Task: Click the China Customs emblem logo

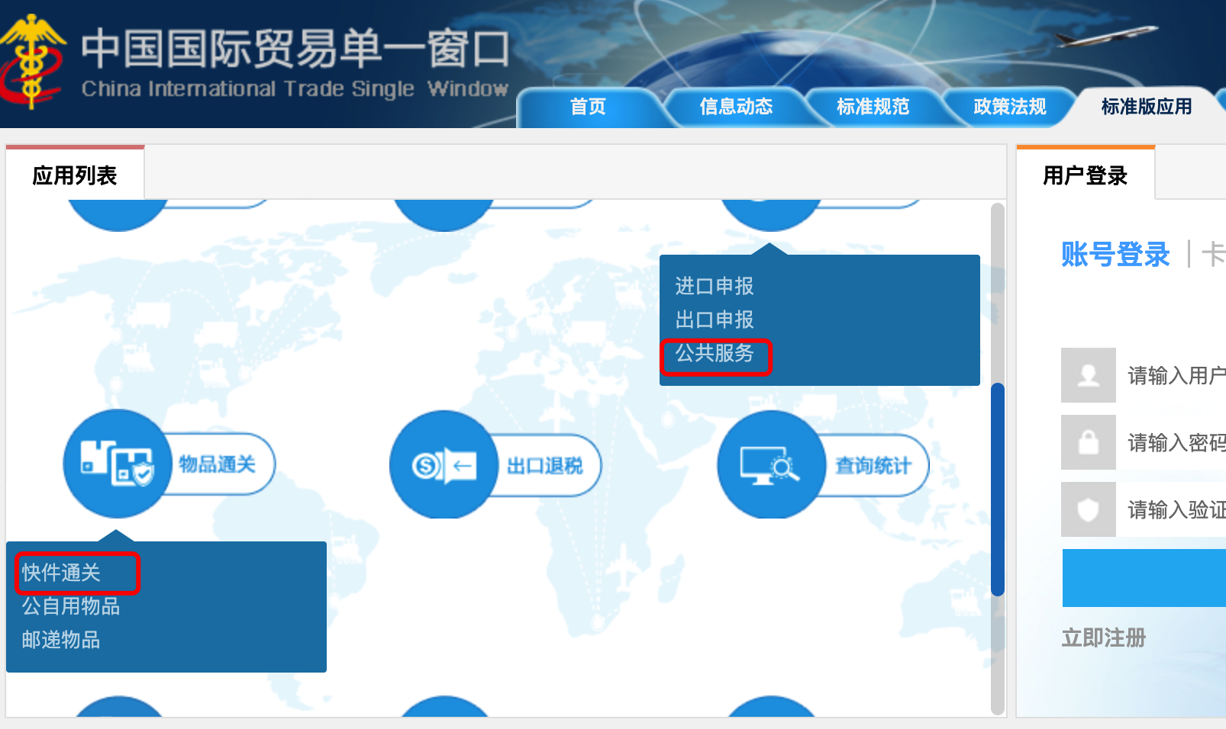Action: point(32,63)
